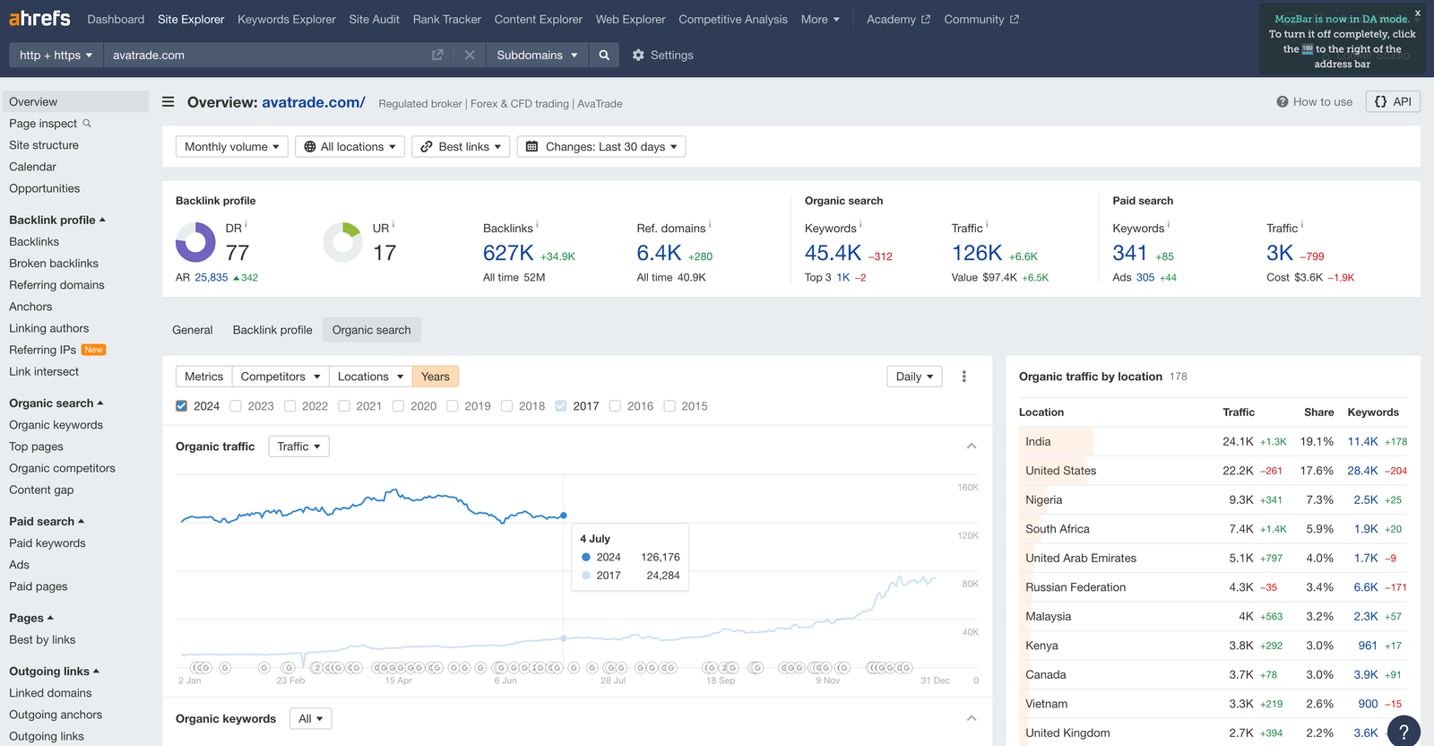Open external link for avatrade.com URL
This screenshot has width=1434, height=746.
pyautogui.click(x=437, y=55)
